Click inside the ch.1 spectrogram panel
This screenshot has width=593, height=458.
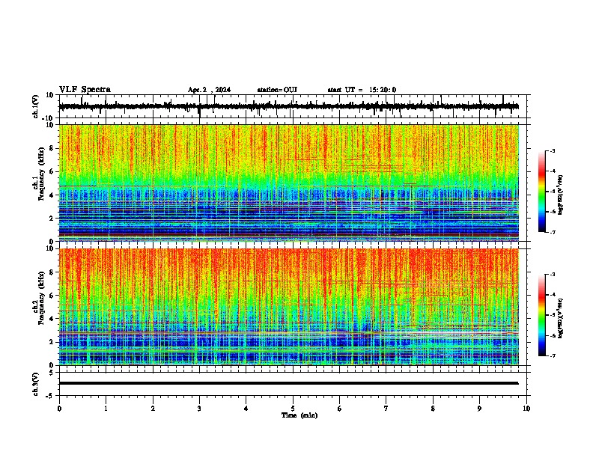(289, 183)
